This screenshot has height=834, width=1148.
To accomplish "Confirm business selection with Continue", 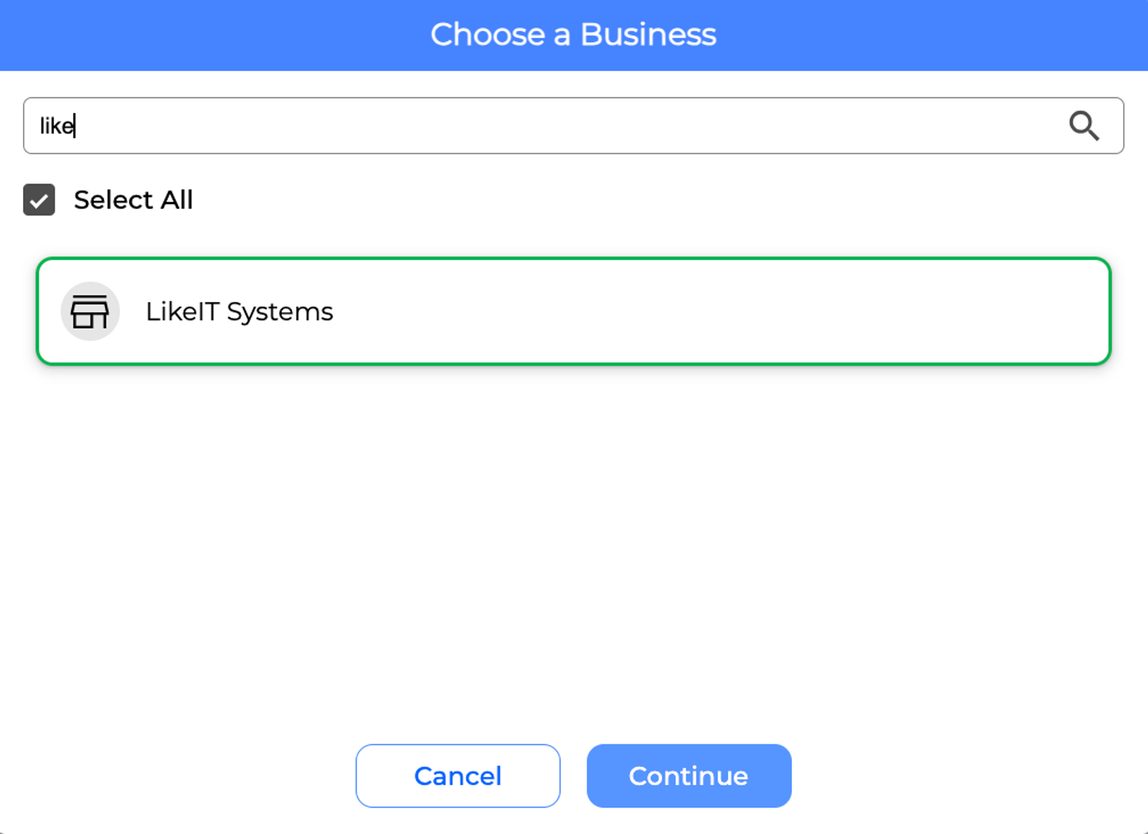I will click(688, 776).
